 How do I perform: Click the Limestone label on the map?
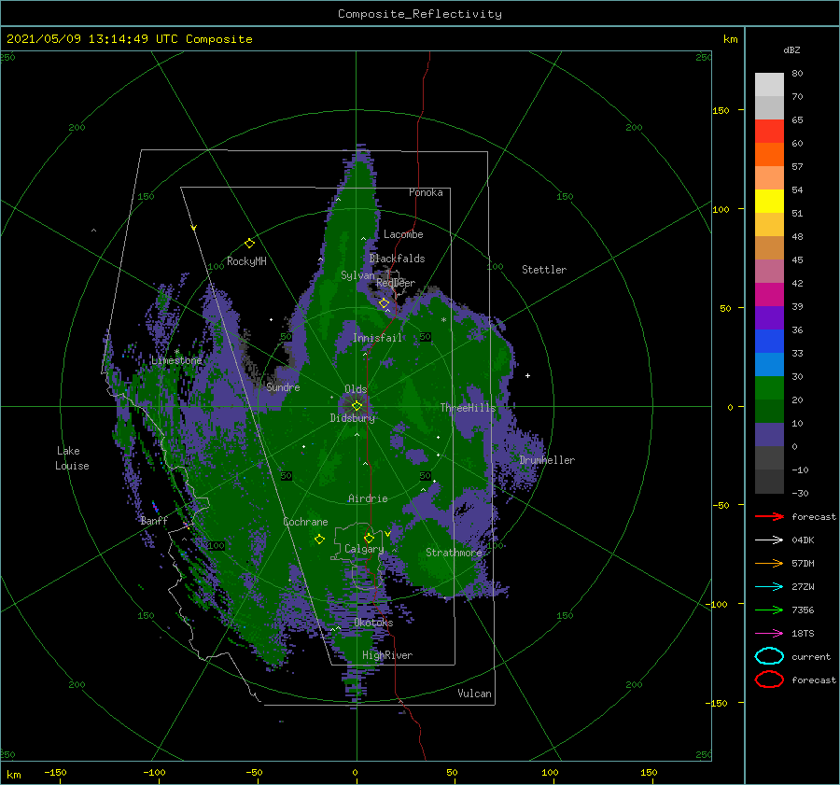click(x=176, y=360)
